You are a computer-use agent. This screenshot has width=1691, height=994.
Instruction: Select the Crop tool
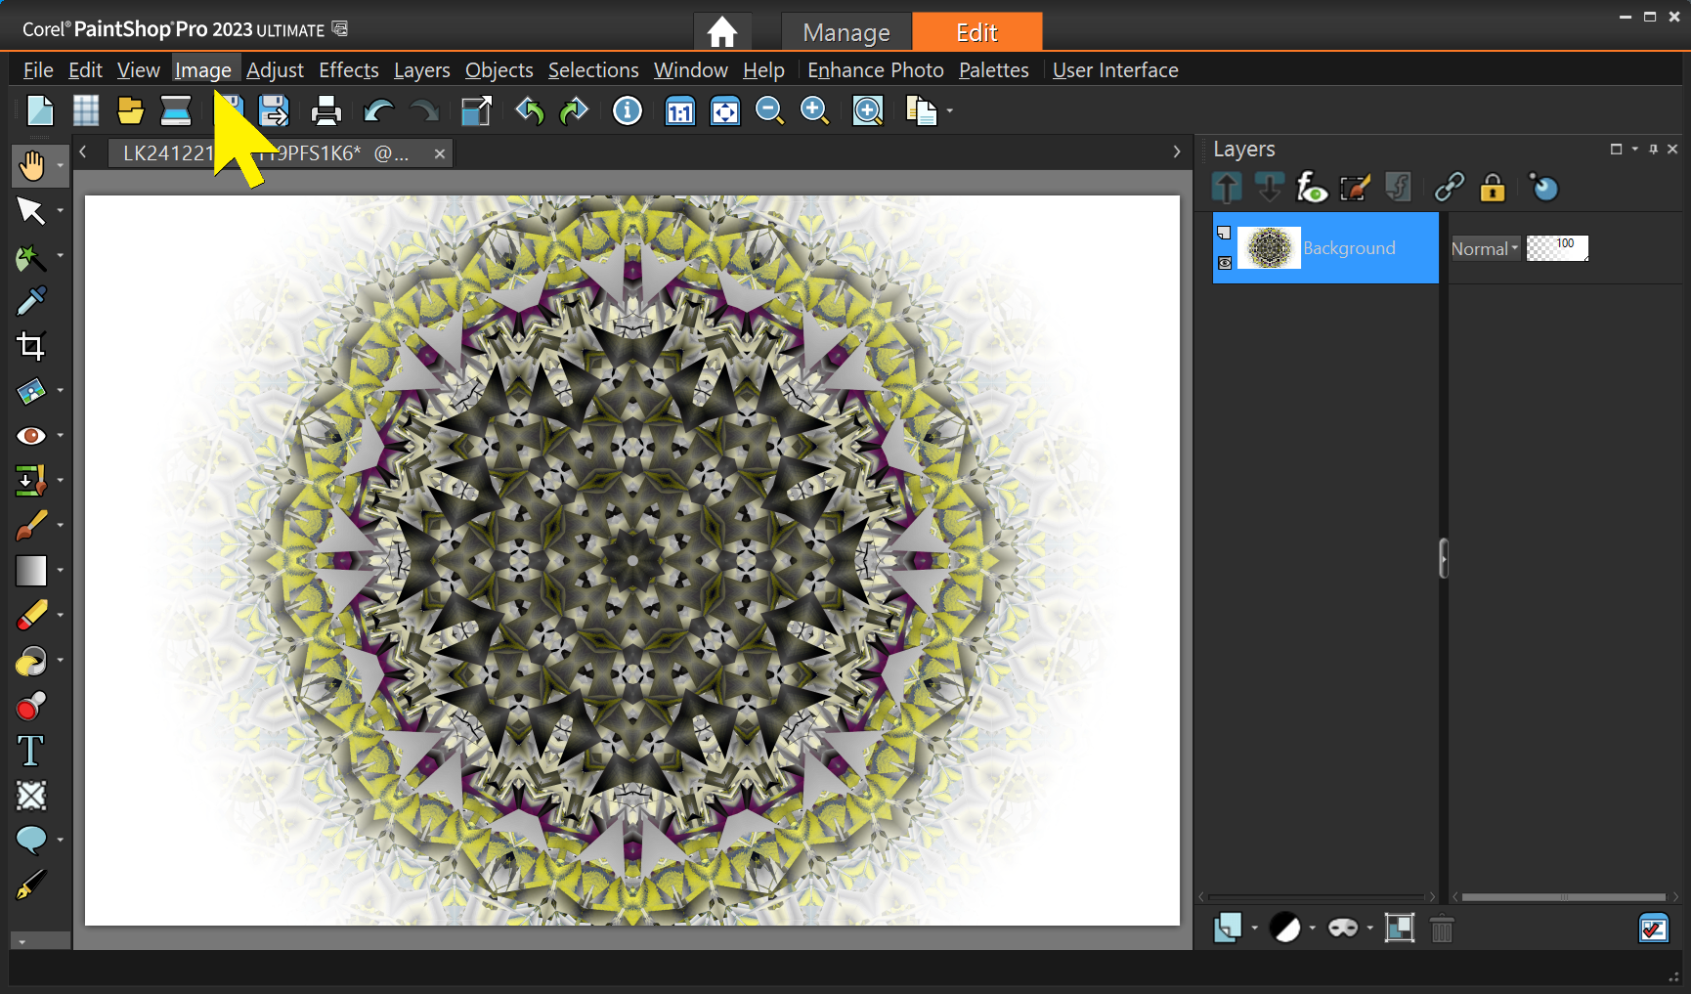coord(30,346)
